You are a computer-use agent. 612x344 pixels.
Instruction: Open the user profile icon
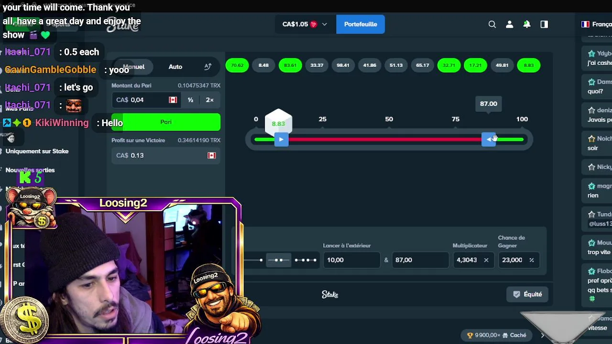pos(510,24)
